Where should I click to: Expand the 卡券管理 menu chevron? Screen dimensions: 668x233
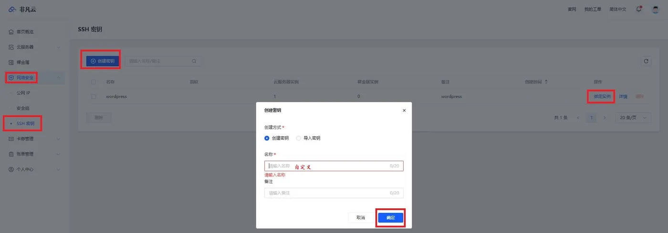(x=59, y=139)
